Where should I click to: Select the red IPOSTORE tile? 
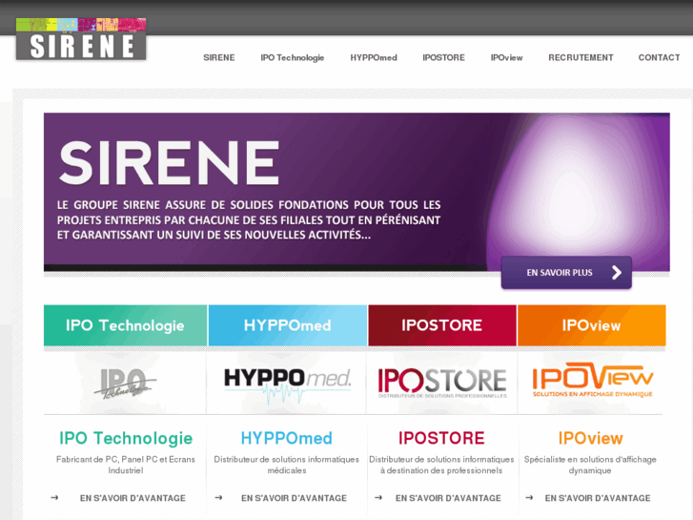pos(442,325)
